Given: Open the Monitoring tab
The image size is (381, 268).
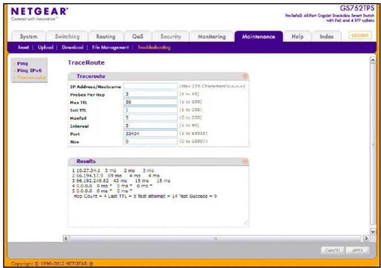Looking at the screenshot, I should tap(212, 37).
